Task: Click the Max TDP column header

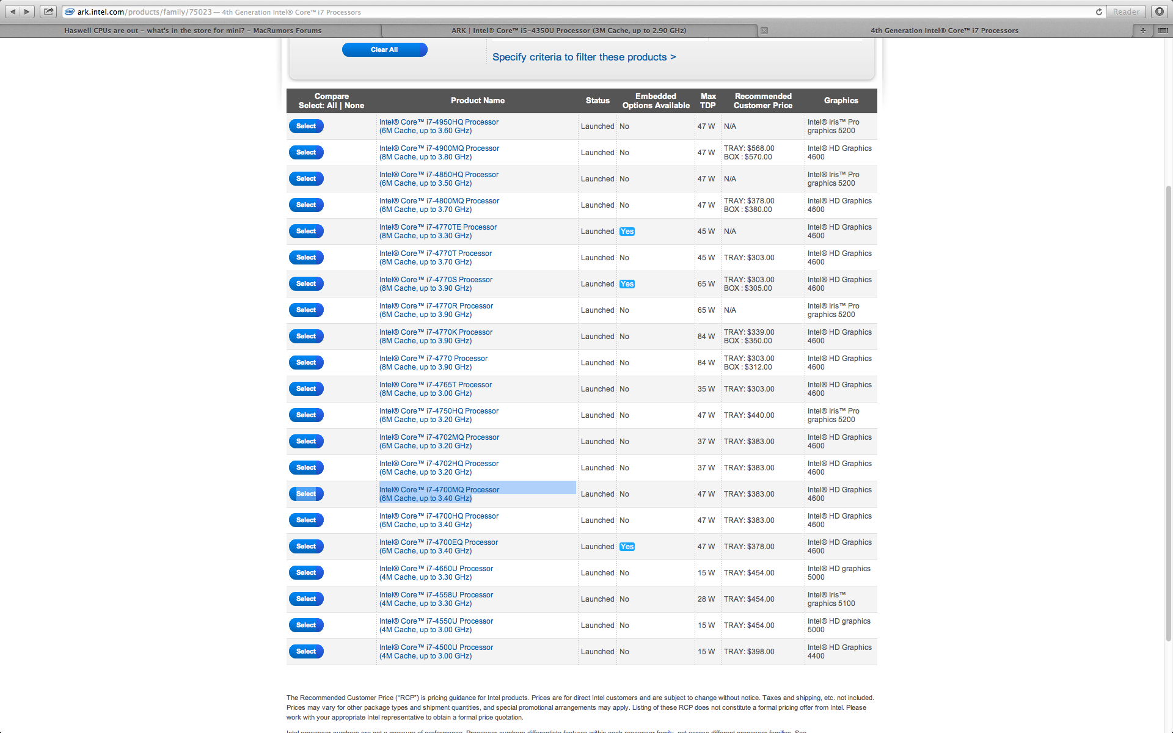Action: pos(708,101)
